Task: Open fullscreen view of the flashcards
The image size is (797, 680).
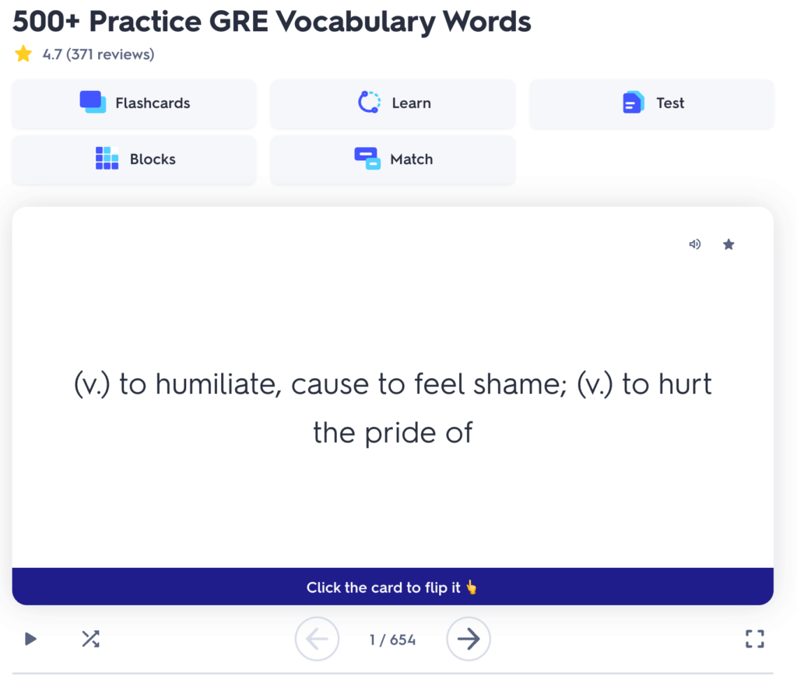Action: click(x=754, y=638)
